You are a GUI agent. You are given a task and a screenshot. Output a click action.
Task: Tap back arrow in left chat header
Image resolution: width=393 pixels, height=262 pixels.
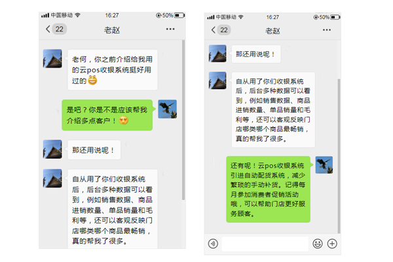tap(48, 29)
